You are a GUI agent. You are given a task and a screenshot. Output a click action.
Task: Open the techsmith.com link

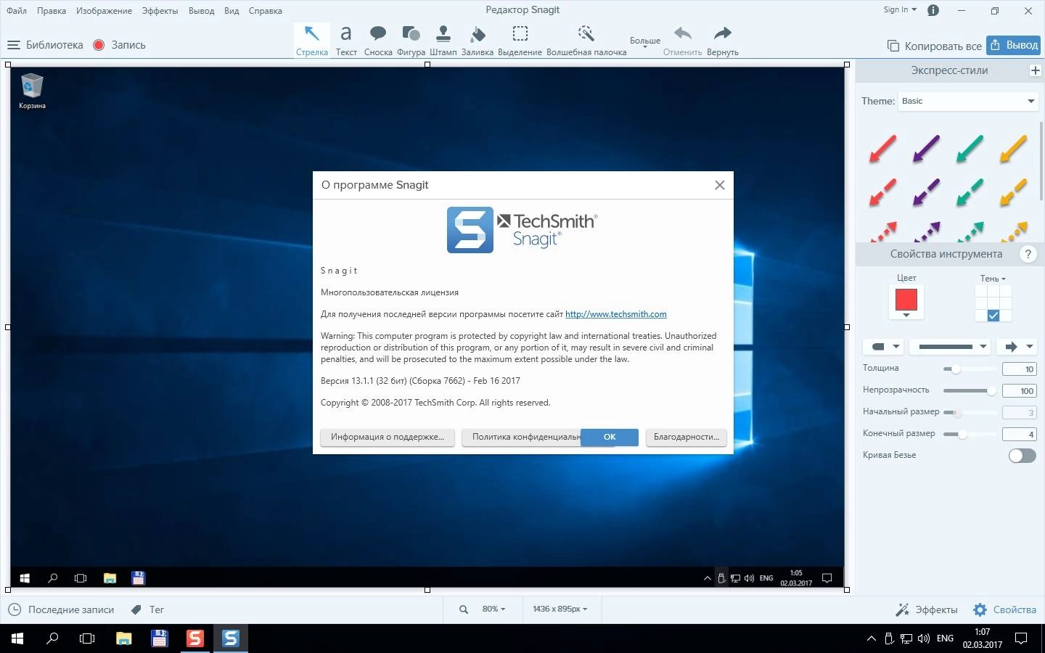click(x=615, y=314)
